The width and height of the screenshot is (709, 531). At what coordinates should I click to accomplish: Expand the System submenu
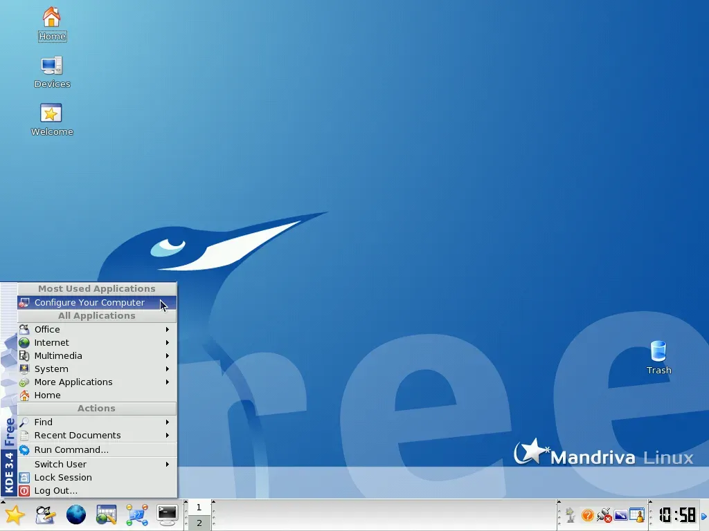click(97, 369)
